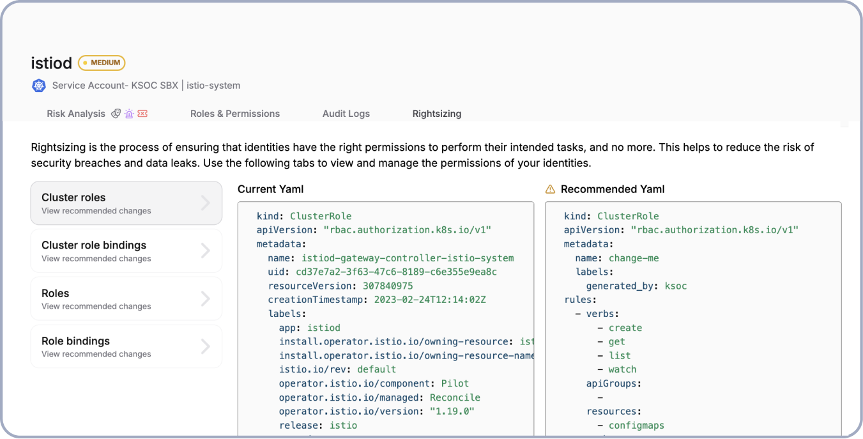Click the chevron on the Roles item

[x=205, y=299]
